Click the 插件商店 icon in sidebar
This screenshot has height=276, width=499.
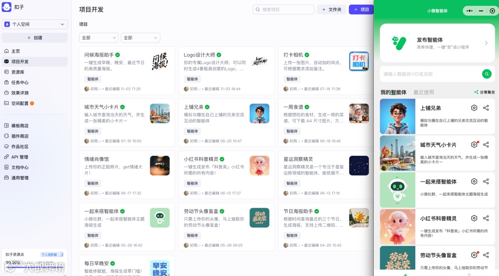pos(6,136)
